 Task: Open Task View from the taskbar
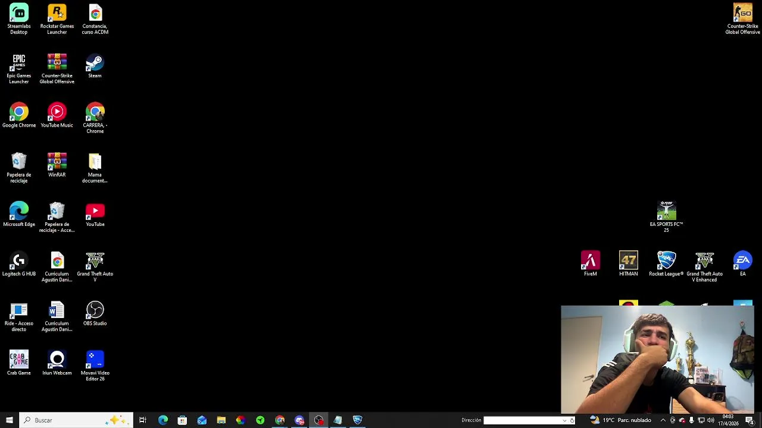(x=143, y=420)
